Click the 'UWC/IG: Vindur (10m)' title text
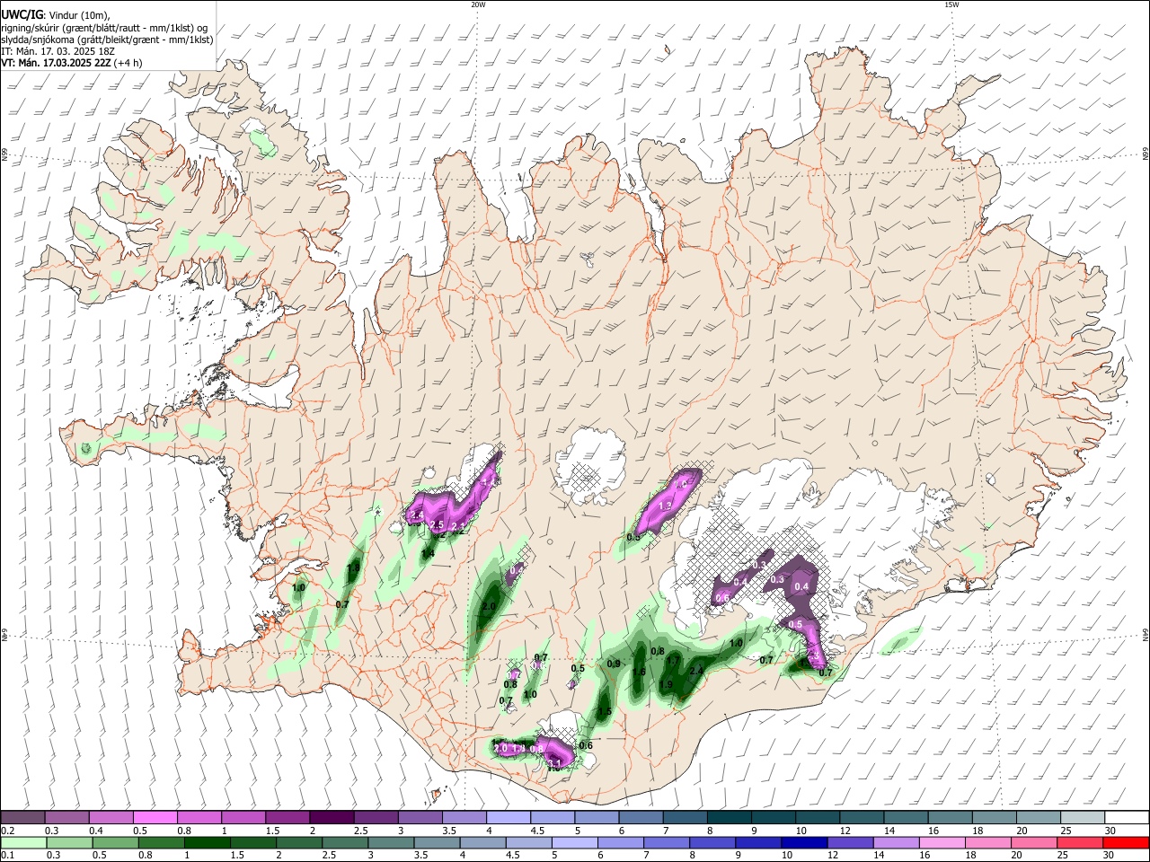Image resolution: width=1150 pixels, height=862 pixels. pos(56,14)
